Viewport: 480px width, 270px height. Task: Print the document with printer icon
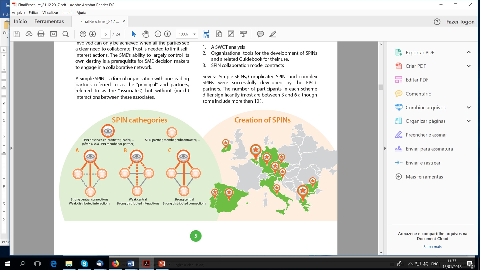pos(41,34)
